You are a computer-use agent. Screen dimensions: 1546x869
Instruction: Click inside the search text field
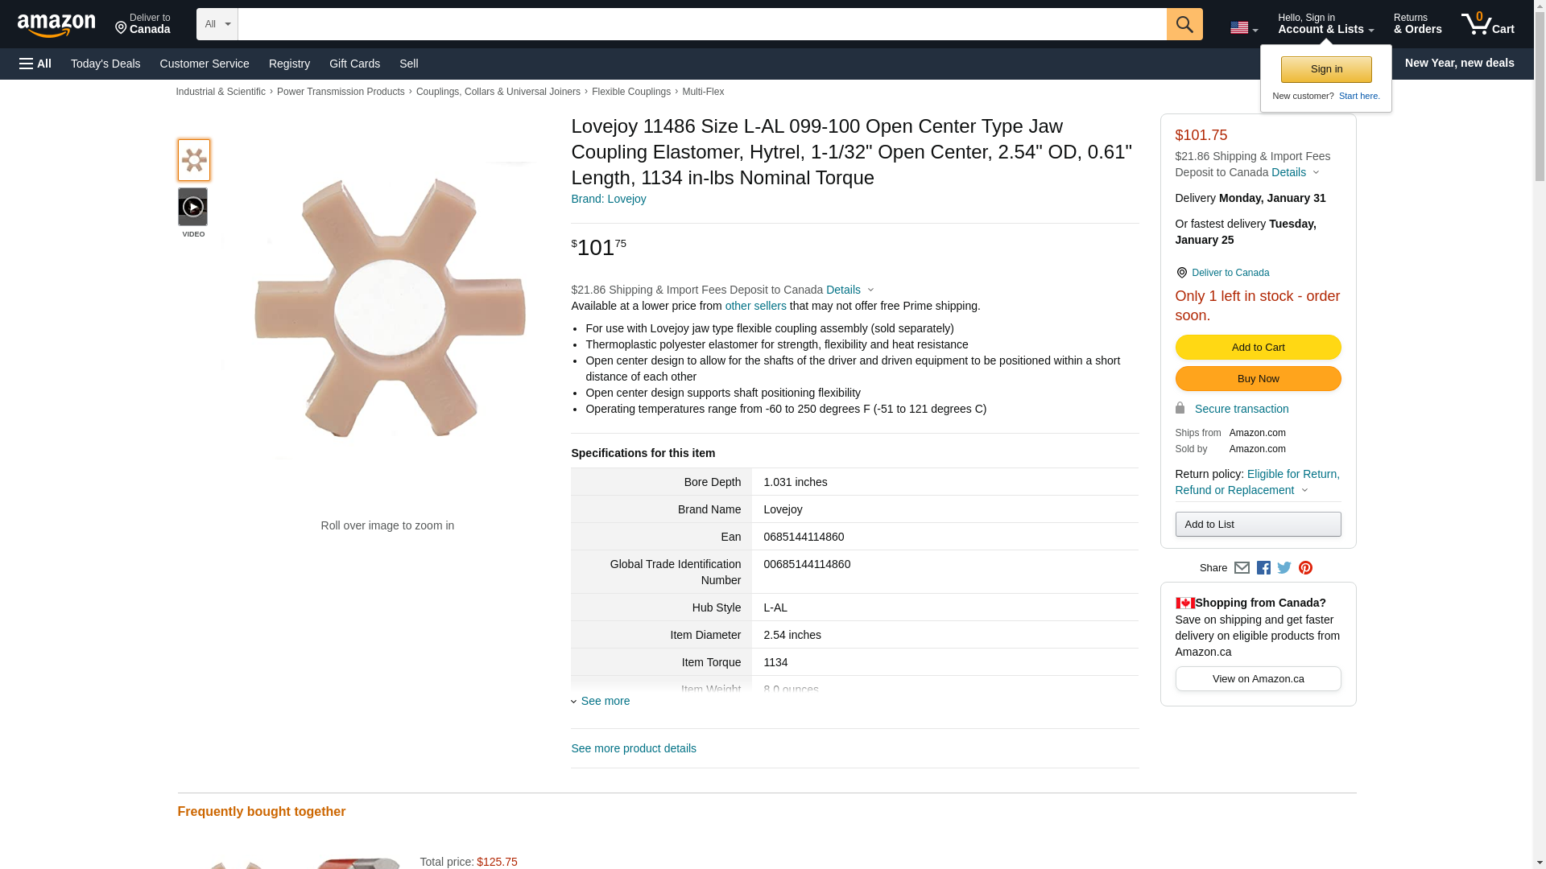(x=701, y=24)
